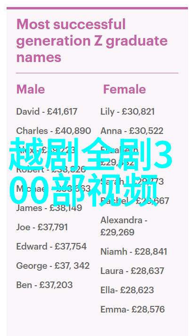Click the Rachel salary entry

(x=135, y=201)
